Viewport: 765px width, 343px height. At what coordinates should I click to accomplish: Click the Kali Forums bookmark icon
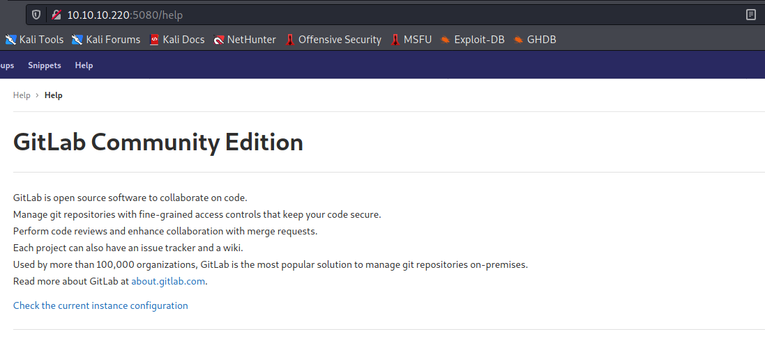click(77, 40)
